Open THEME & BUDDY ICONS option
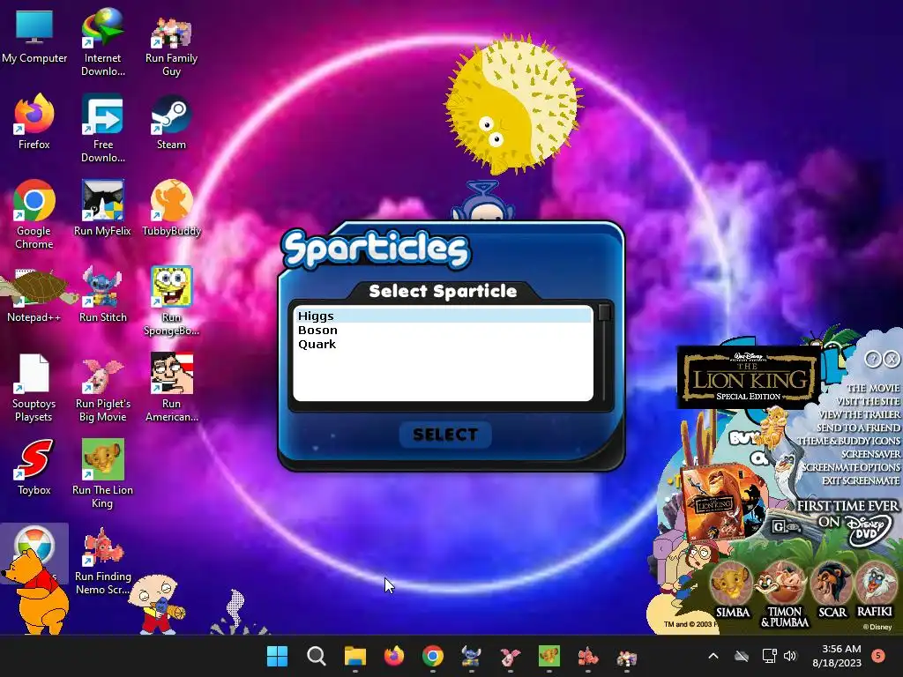 tap(848, 441)
